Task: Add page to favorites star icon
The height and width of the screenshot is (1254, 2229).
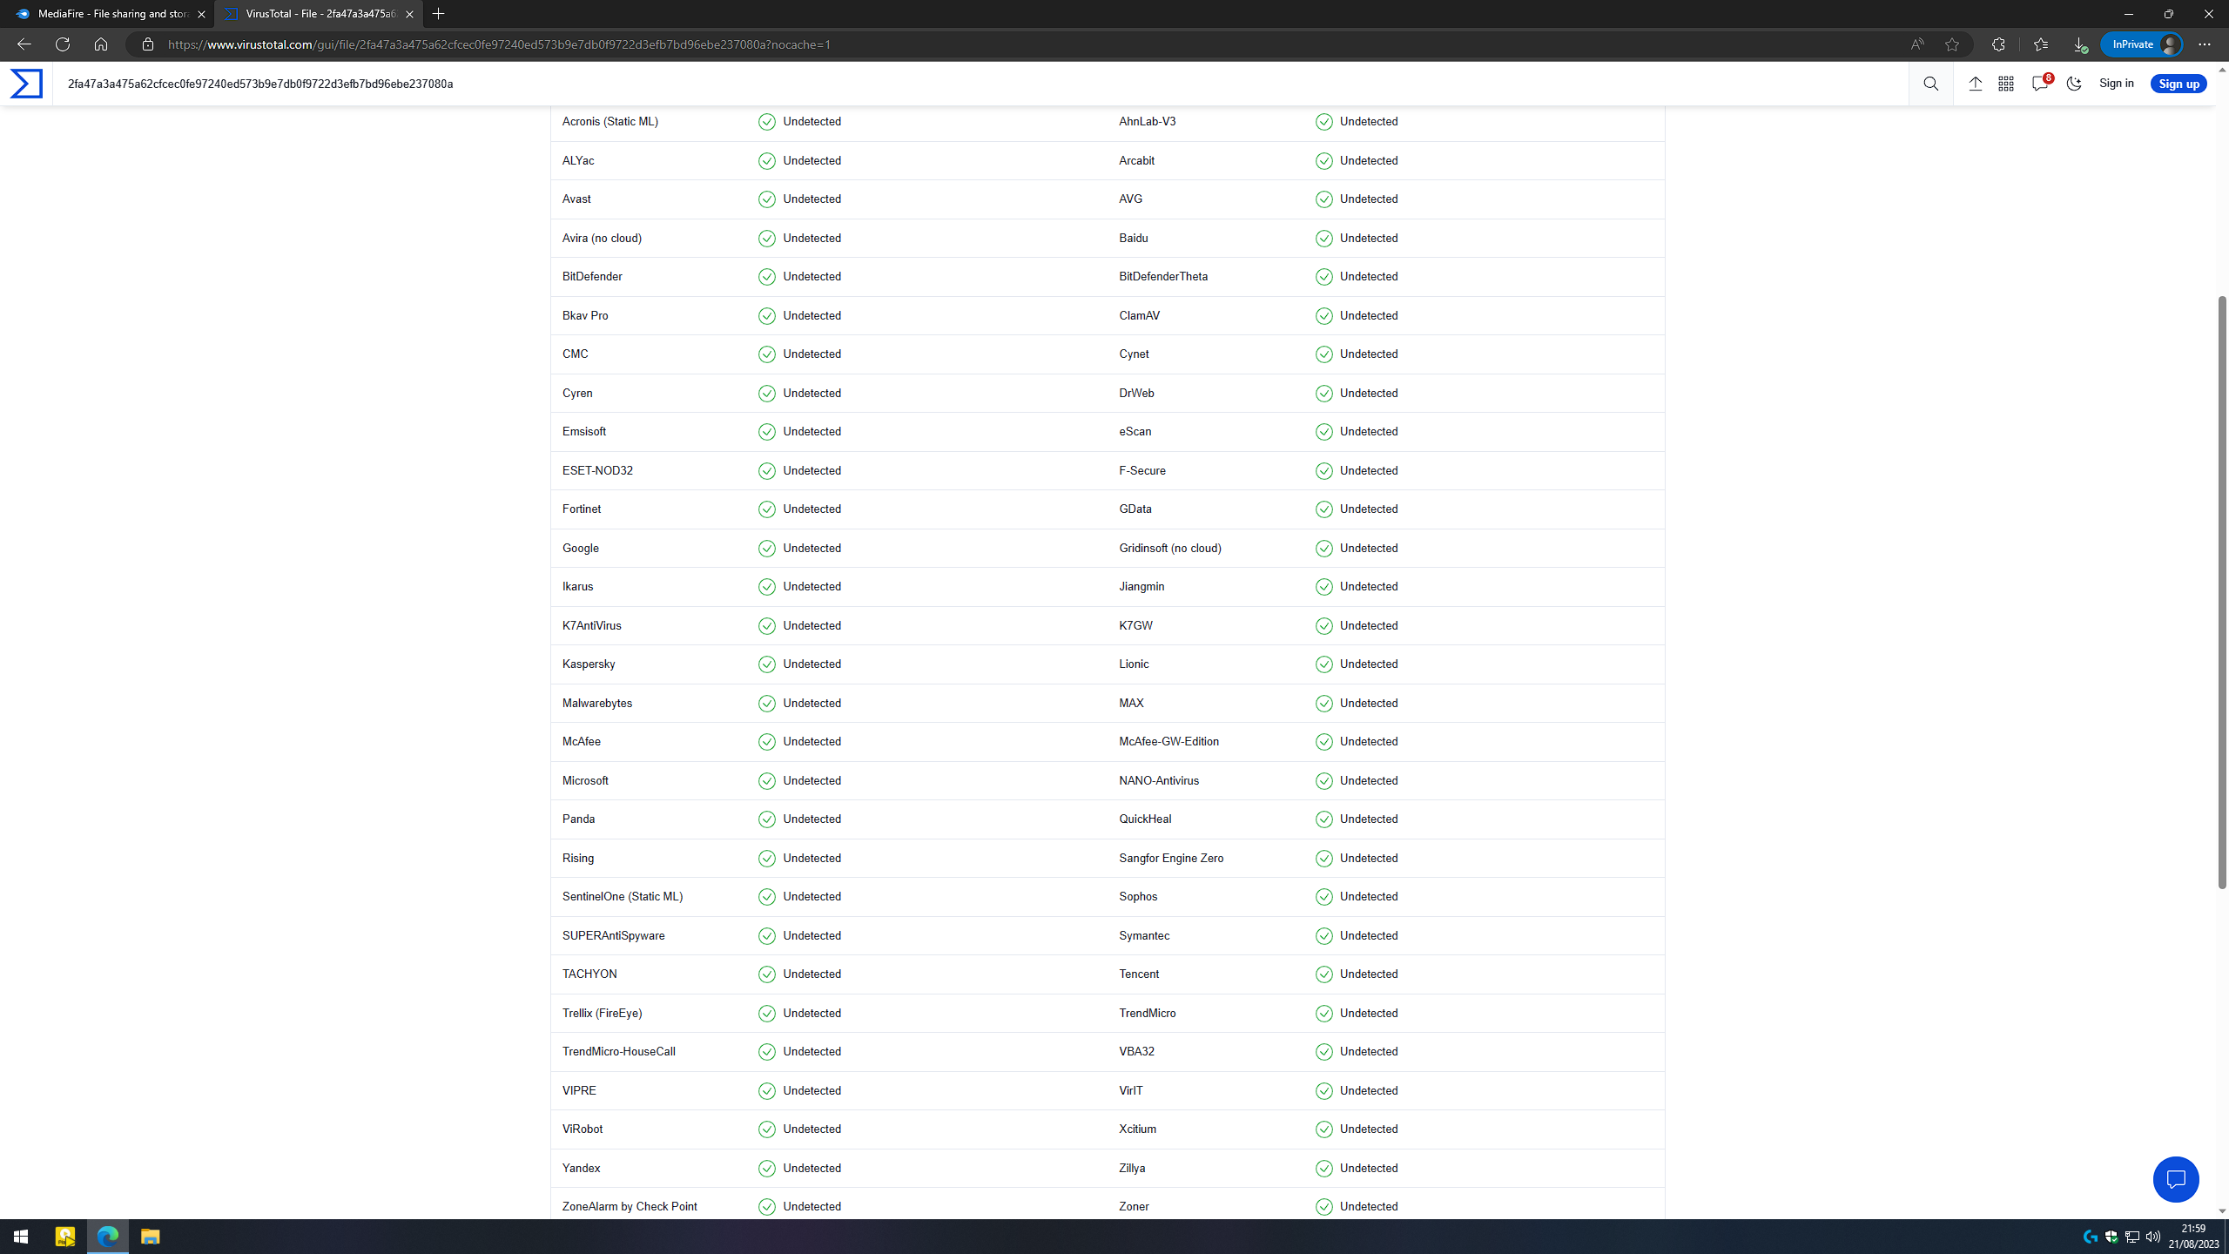Action: click(1952, 44)
